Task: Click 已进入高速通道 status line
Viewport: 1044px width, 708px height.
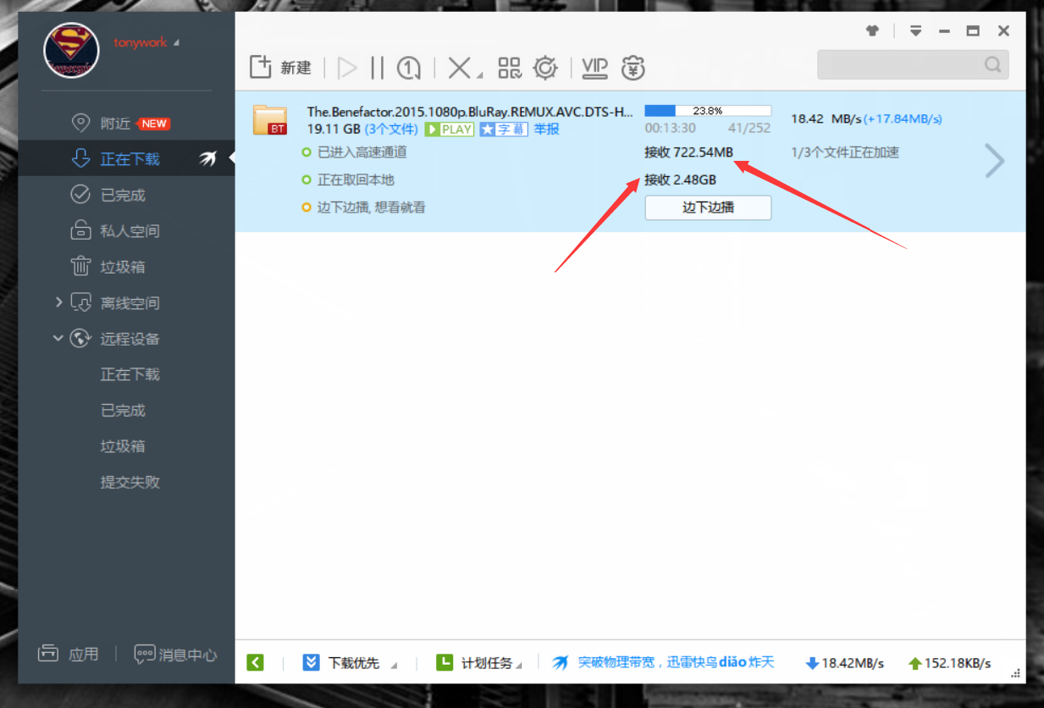Action: point(354,152)
